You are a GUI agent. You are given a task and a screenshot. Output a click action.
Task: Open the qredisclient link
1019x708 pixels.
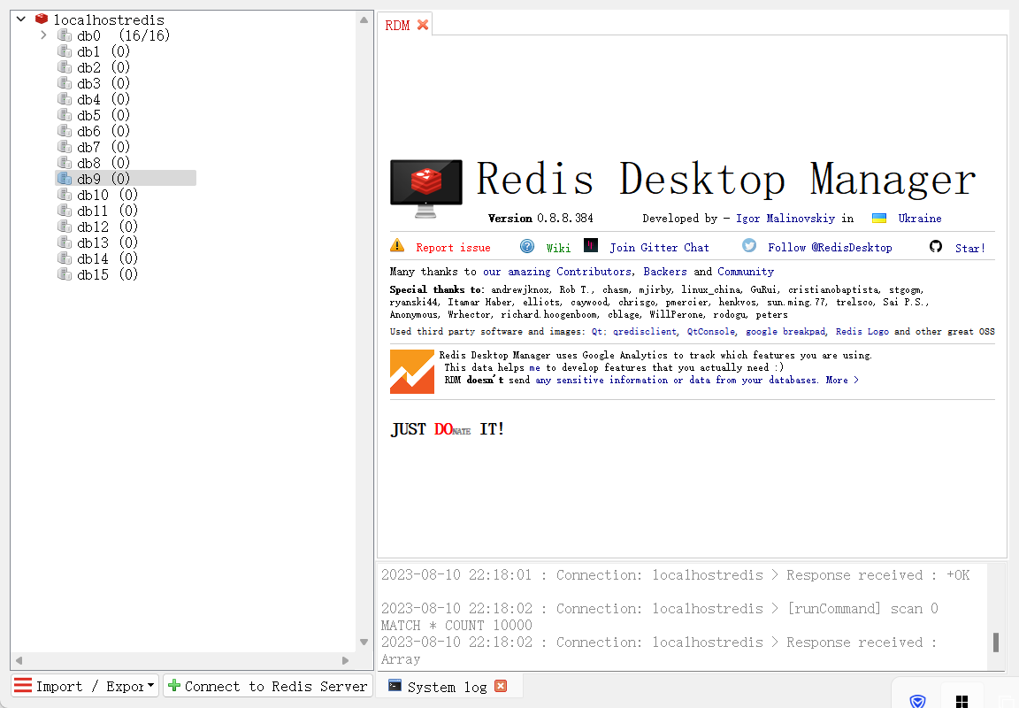tap(645, 332)
